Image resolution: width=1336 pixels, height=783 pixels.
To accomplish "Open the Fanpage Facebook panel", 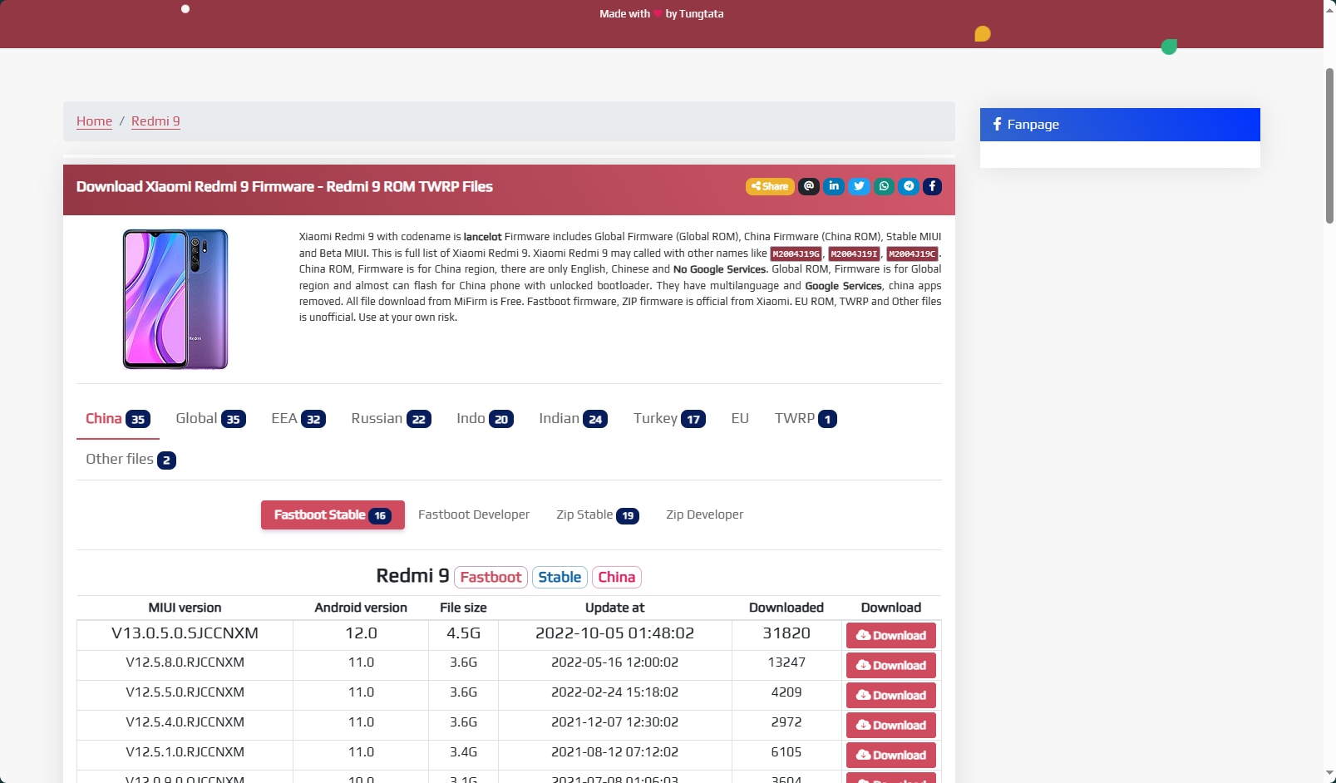I will [1119, 125].
